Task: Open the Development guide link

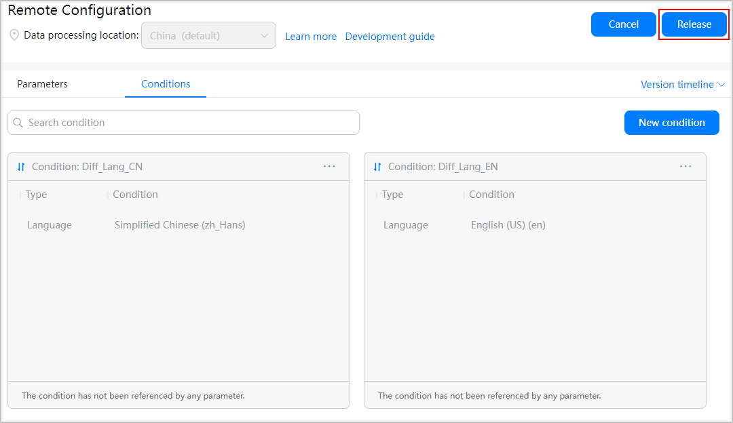Action: 390,37
